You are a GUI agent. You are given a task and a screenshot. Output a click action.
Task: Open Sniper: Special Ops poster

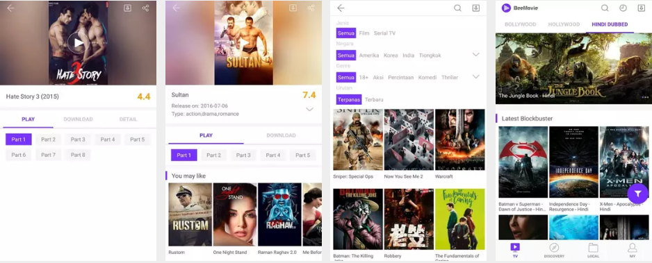click(358, 139)
